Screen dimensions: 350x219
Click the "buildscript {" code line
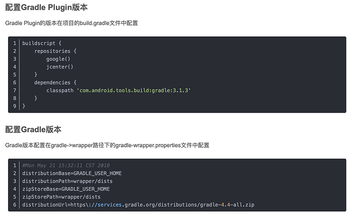42,43
